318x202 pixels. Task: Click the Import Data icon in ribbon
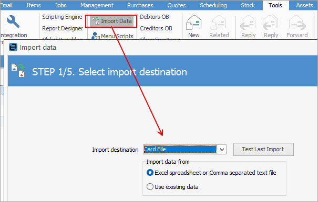[96, 21]
